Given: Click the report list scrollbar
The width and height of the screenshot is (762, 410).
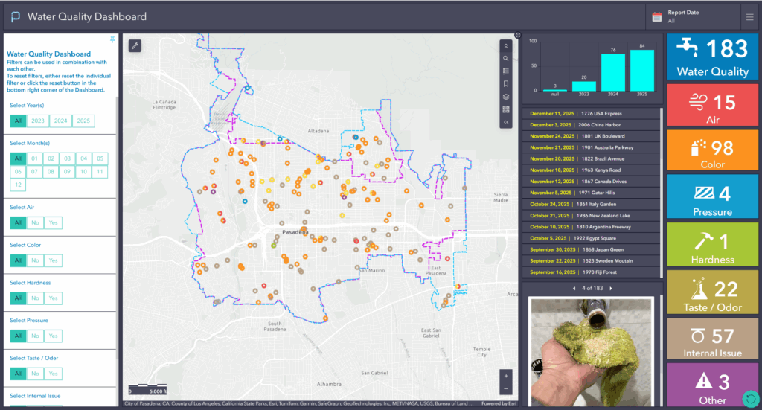Looking at the screenshot, I should click(x=662, y=193).
